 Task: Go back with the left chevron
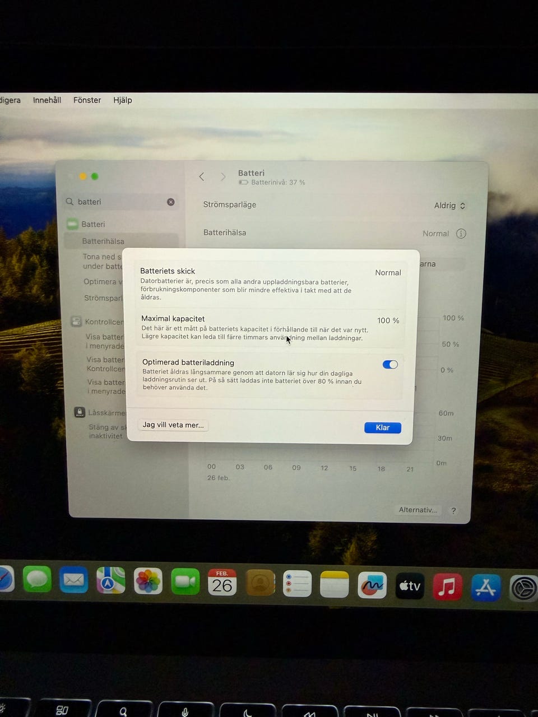[x=202, y=176]
